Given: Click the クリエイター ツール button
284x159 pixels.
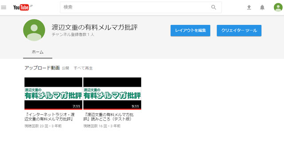Looking at the screenshot, I should tap(239, 30).
